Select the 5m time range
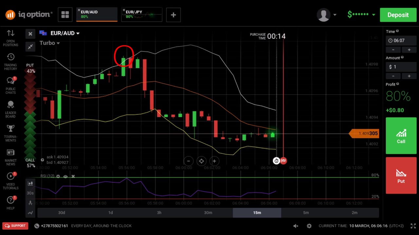 coord(306,212)
